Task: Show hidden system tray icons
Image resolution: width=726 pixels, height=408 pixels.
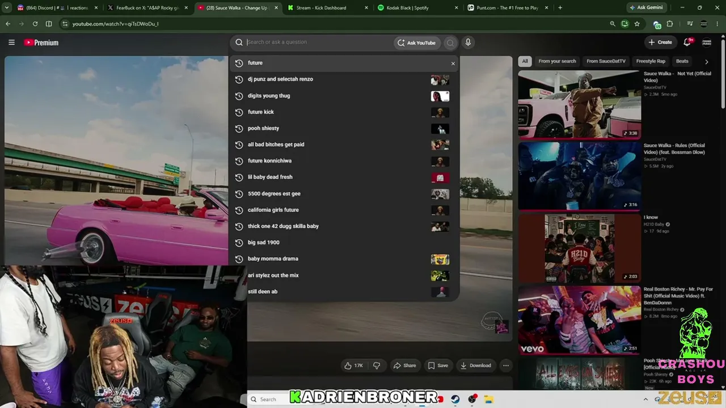Action: [645, 399]
